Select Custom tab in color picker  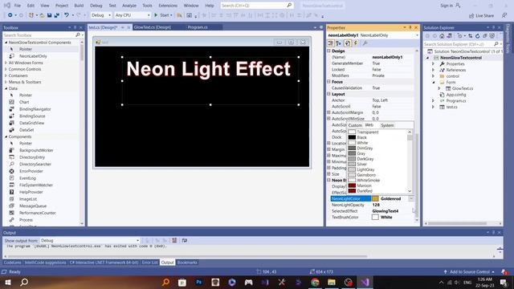pyautogui.click(x=355, y=125)
